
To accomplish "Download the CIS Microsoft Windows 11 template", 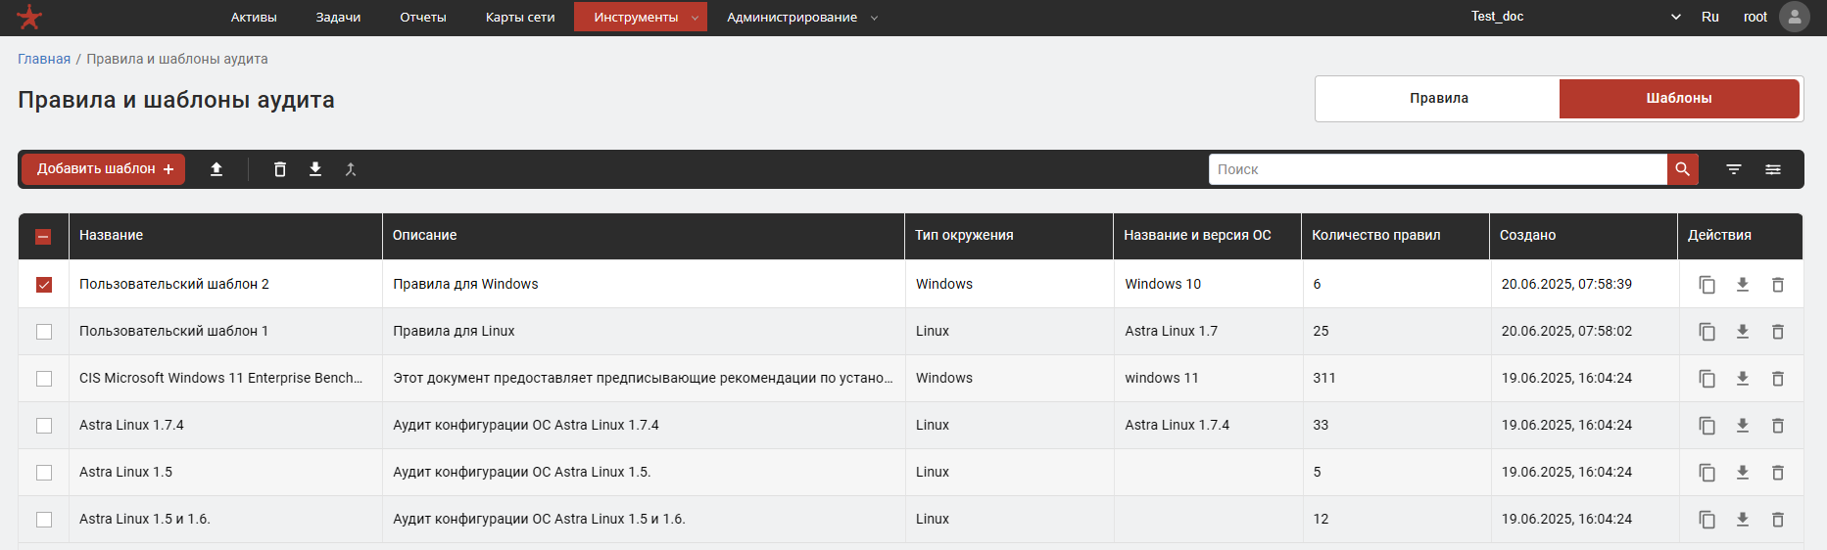I will coord(1743,379).
